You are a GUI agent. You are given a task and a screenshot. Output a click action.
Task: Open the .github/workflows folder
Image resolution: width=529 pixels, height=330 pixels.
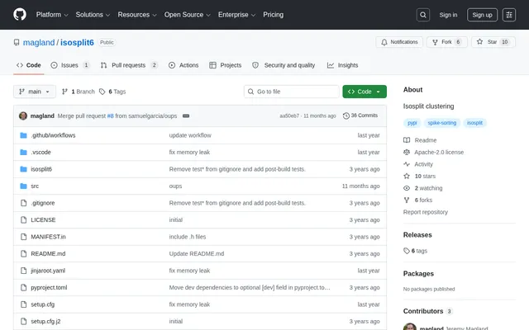(x=53, y=135)
